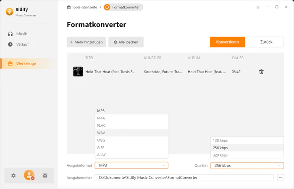
Task: Click the album cell of Hold That Heat row
Action: [207, 72]
